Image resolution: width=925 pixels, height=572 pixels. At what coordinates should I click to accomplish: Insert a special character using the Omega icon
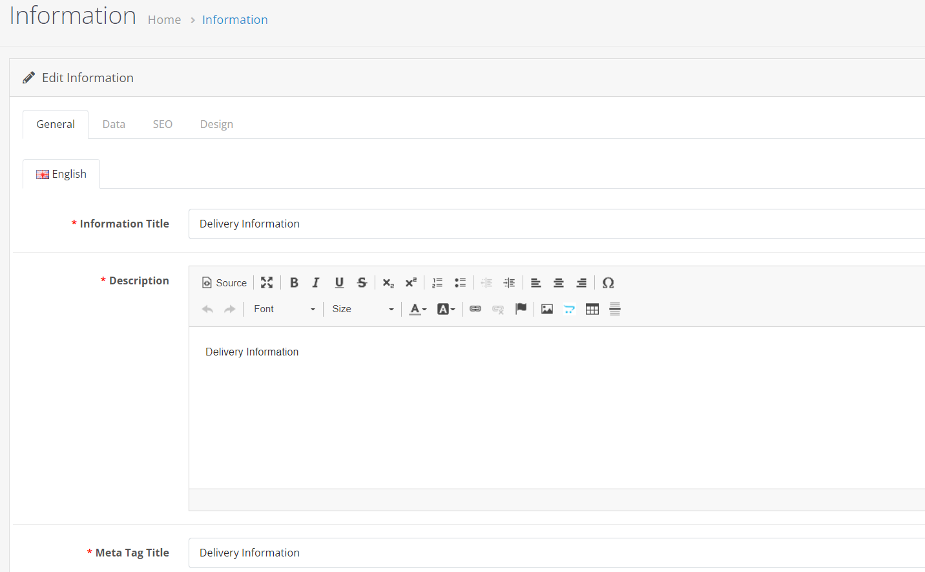pos(608,283)
